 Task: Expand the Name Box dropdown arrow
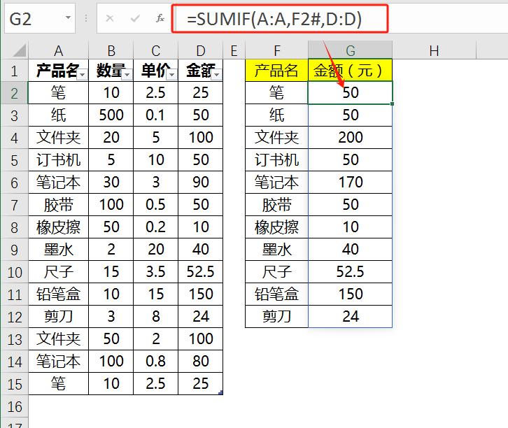tap(68, 17)
